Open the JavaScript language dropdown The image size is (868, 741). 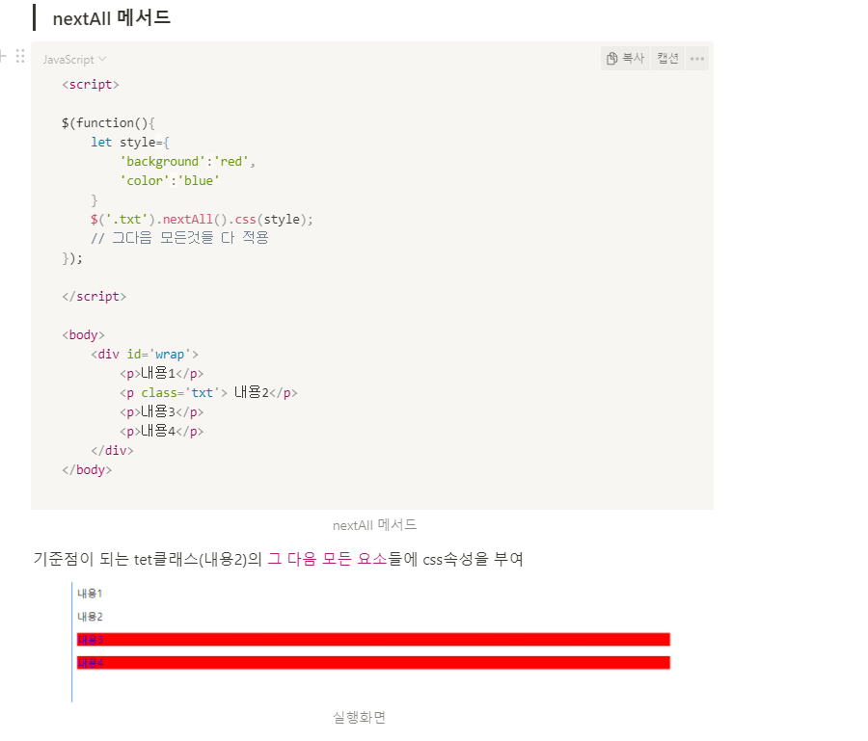click(74, 59)
